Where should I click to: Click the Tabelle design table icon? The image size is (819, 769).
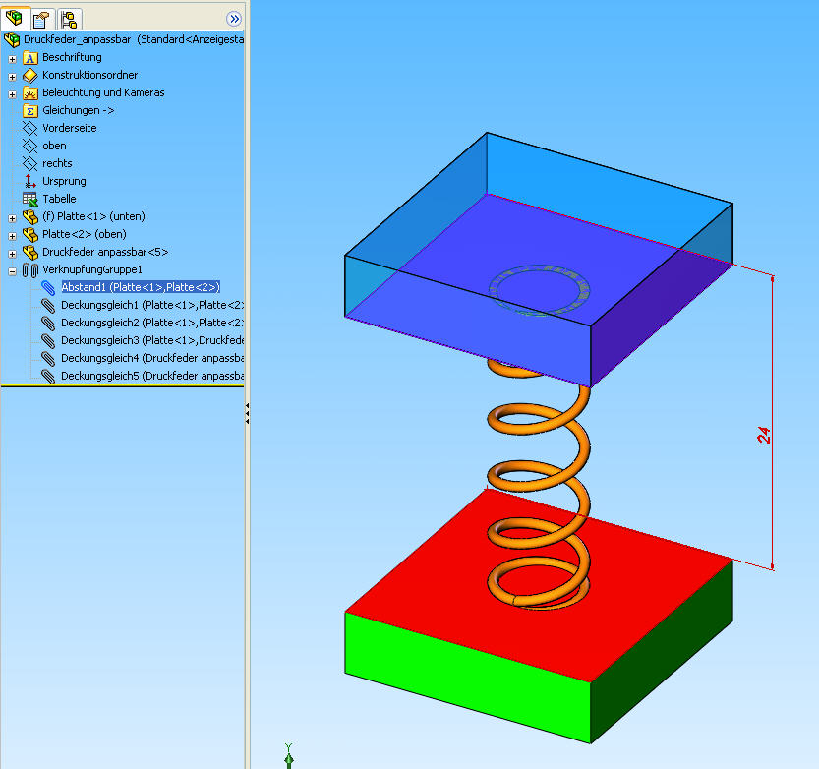click(x=30, y=199)
